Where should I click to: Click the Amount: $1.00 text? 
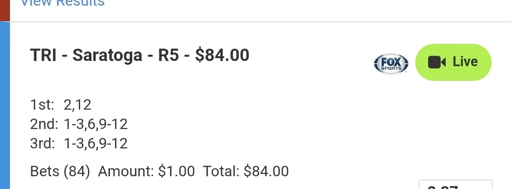tap(146, 171)
